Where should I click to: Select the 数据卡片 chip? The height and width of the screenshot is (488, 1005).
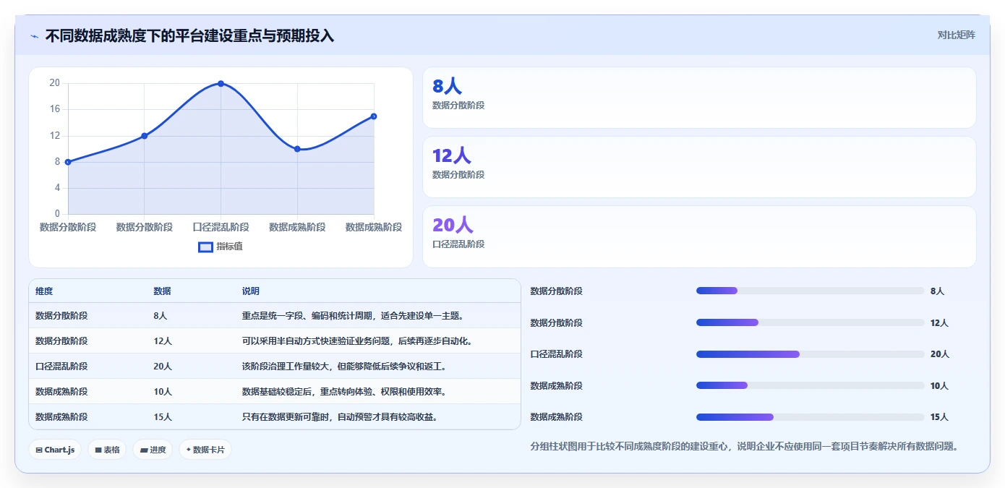[x=205, y=450]
